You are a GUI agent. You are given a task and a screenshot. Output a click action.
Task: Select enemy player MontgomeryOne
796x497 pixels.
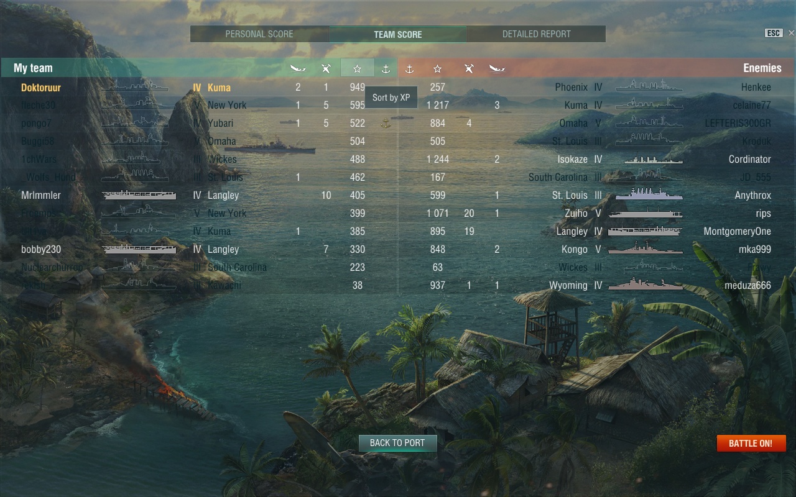737,231
